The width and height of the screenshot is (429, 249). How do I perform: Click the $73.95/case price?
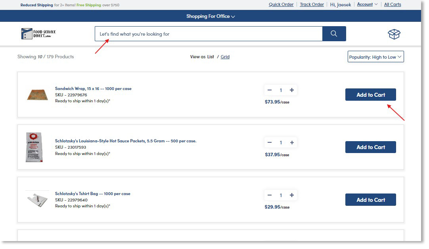click(277, 102)
